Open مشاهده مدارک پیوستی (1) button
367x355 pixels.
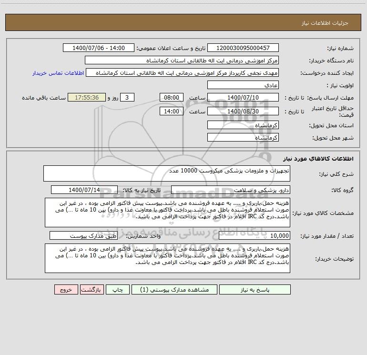[x=174, y=289]
